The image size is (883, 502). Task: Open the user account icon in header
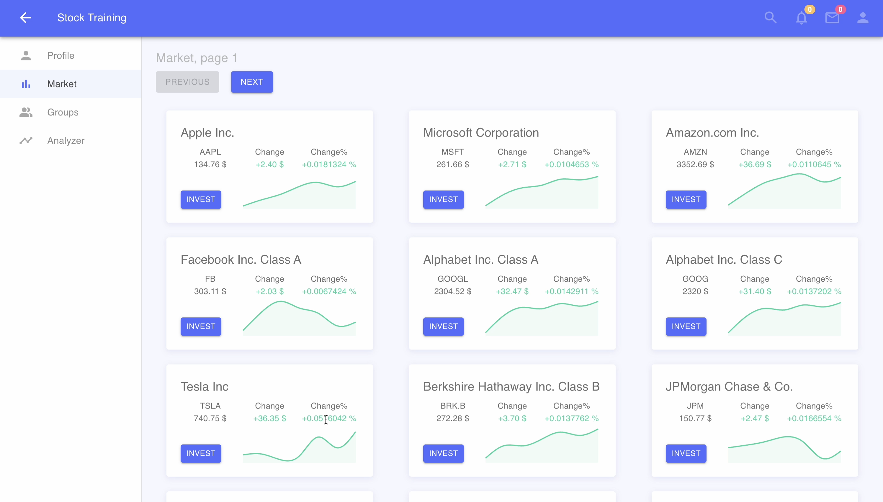pyautogui.click(x=863, y=18)
